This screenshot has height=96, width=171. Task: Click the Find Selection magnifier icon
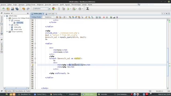tap(70, 17)
